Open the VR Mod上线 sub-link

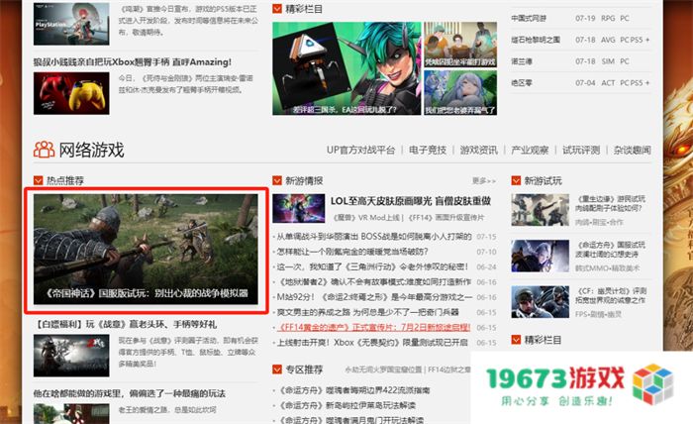pyautogui.click(x=366, y=218)
